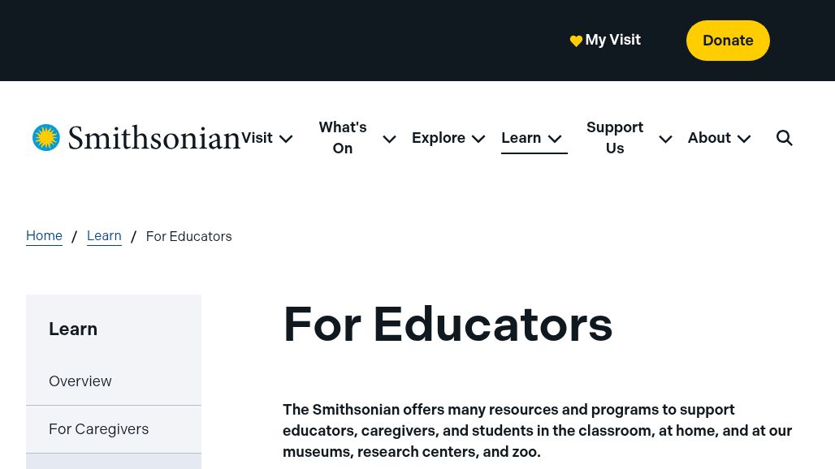Click the Learn breadcrumb link
835x469 pixels.
(104, 236)
